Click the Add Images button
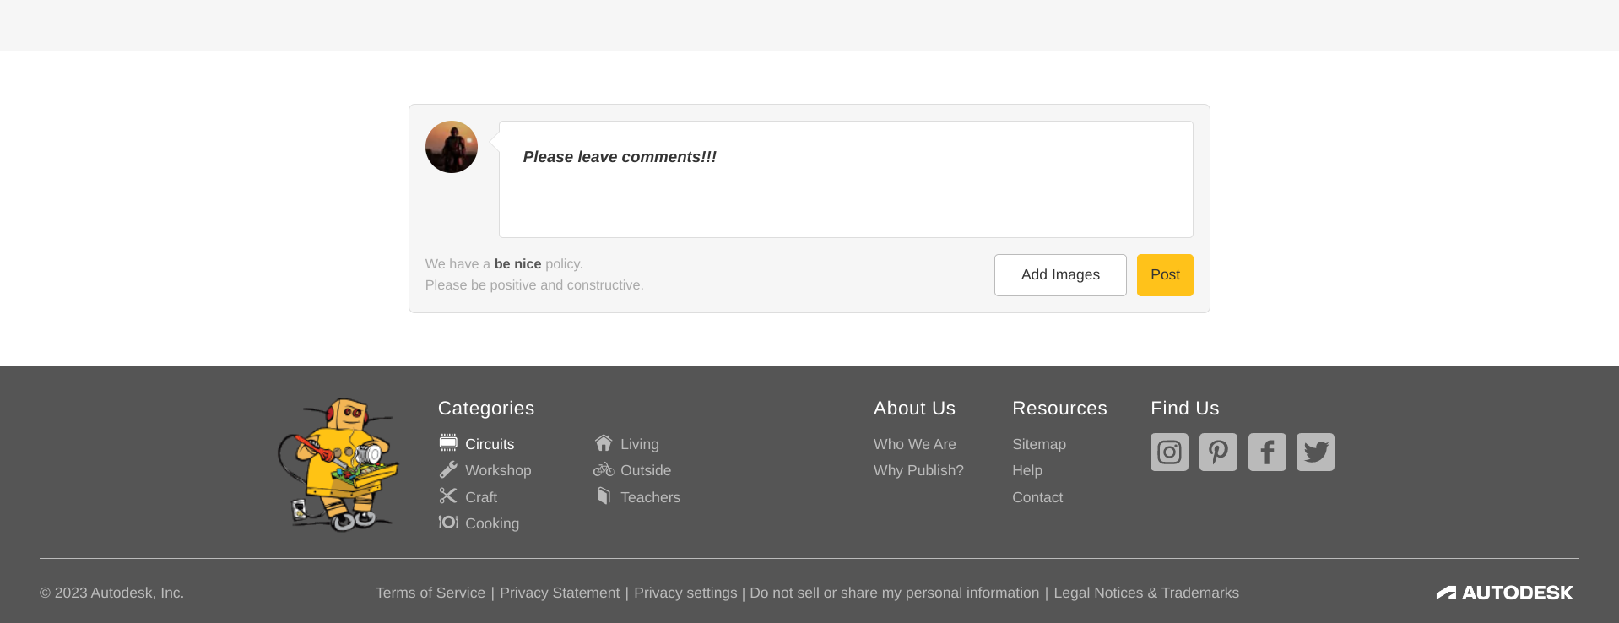The width and height of the screenshot is (1619, 623). [1060, 275]
